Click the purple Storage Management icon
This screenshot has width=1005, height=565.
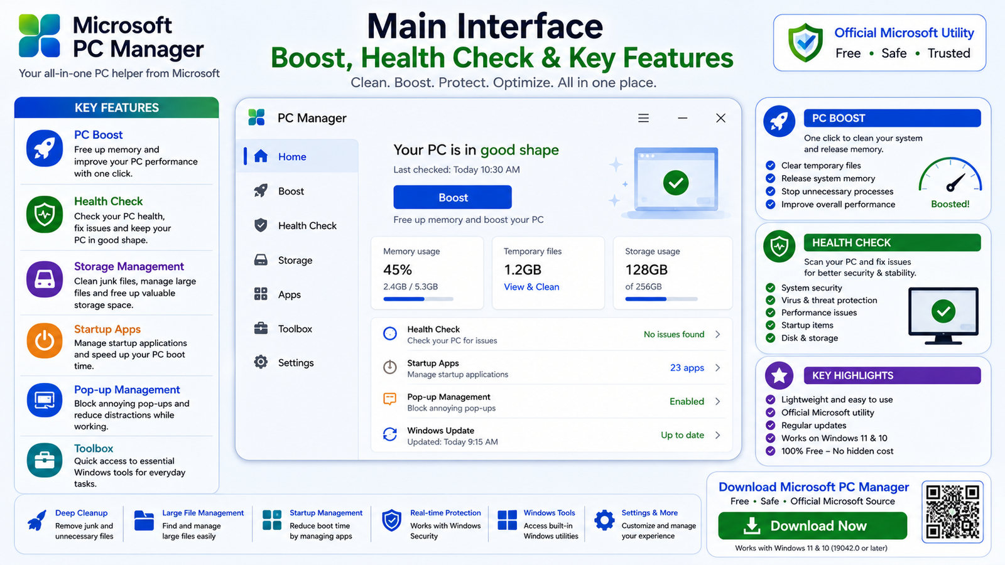(45, 279)
